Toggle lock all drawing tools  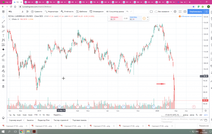(3, 76)
